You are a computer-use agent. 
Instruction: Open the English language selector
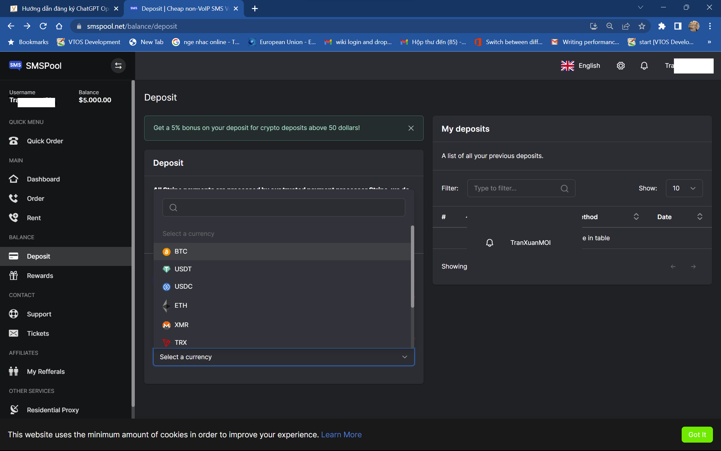tap(580, 66)
